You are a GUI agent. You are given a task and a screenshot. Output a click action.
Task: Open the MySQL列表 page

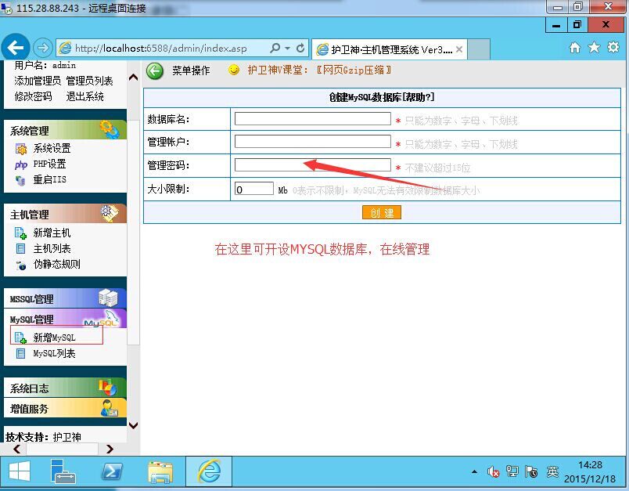[x=54, y=353]
